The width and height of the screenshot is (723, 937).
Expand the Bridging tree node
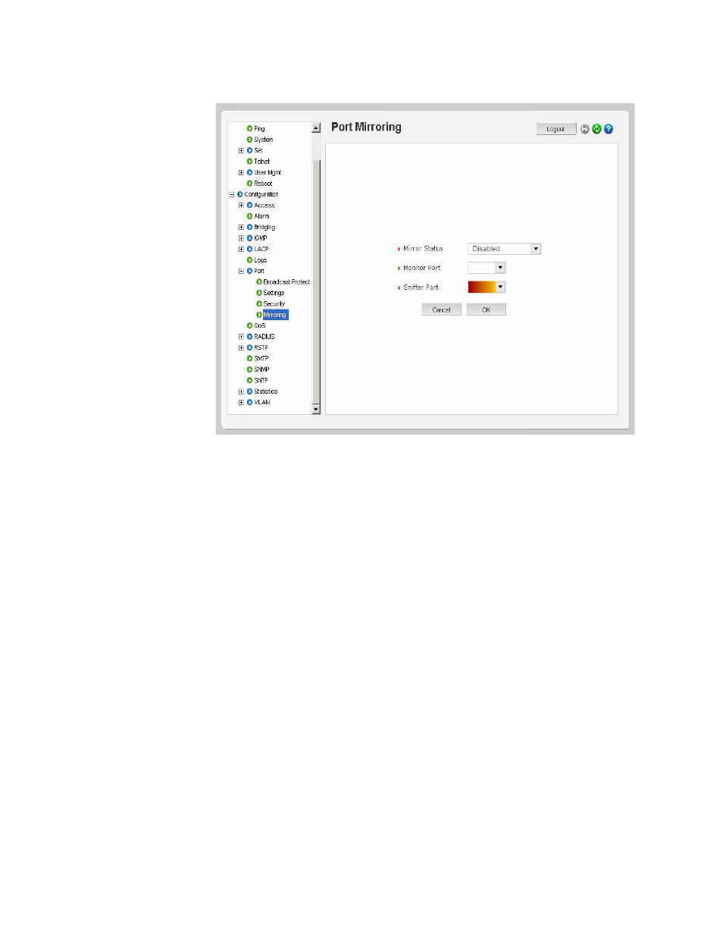click(241, 228)
